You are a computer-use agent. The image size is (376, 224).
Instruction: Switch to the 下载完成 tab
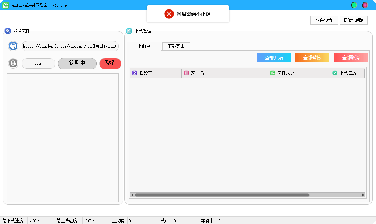point(176,46)
